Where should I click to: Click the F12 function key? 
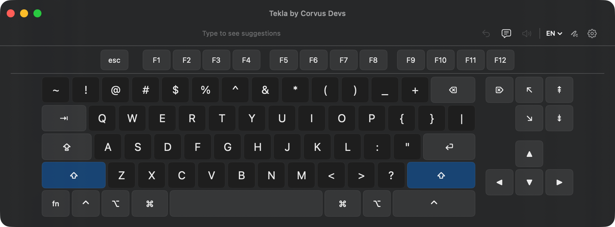coord(500,60)
